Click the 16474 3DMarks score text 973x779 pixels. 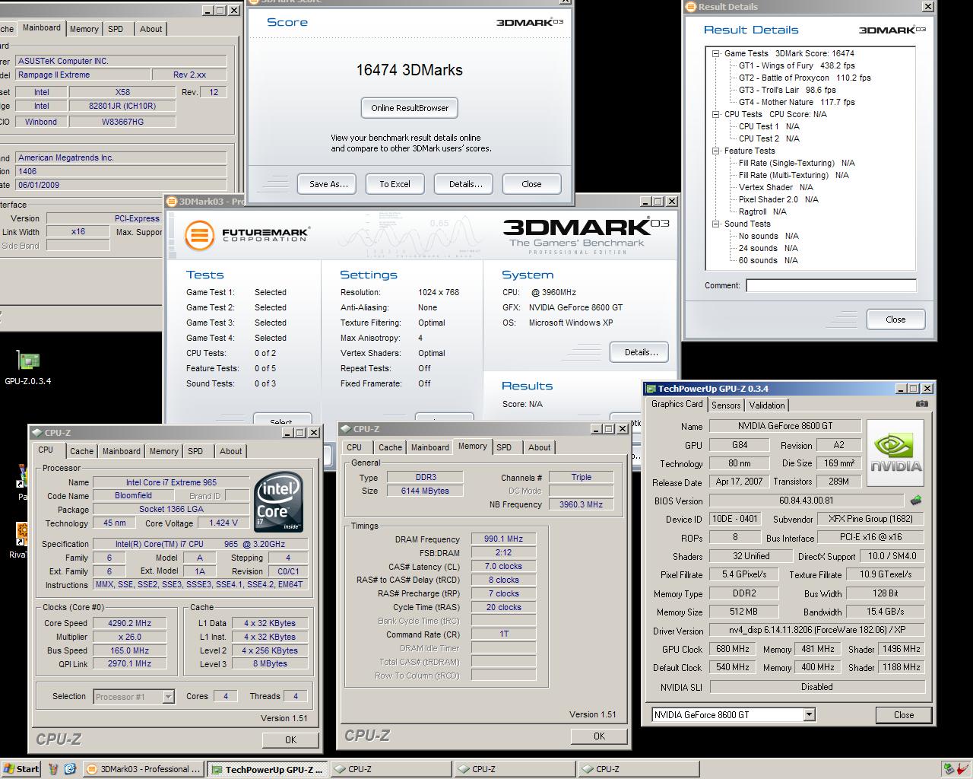[x=409, y=70]
